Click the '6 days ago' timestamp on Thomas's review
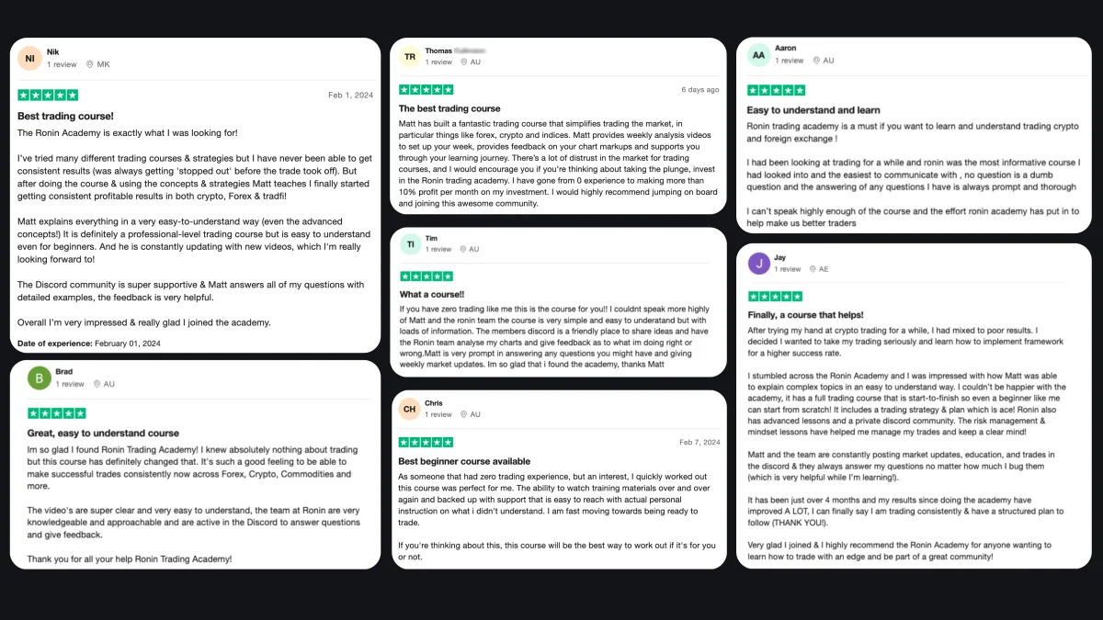This screenshot has height=620, width=1103. (x=700, y=90)
